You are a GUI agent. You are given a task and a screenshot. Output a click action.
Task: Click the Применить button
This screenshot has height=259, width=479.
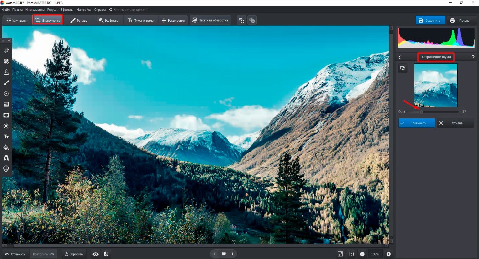(x=416, y=123)
